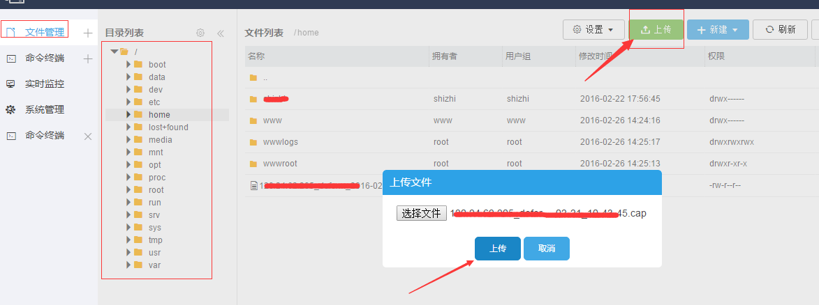
Task: Open the 设置 dropdown button
Action: pyautogui.click(x=593, y=30)
